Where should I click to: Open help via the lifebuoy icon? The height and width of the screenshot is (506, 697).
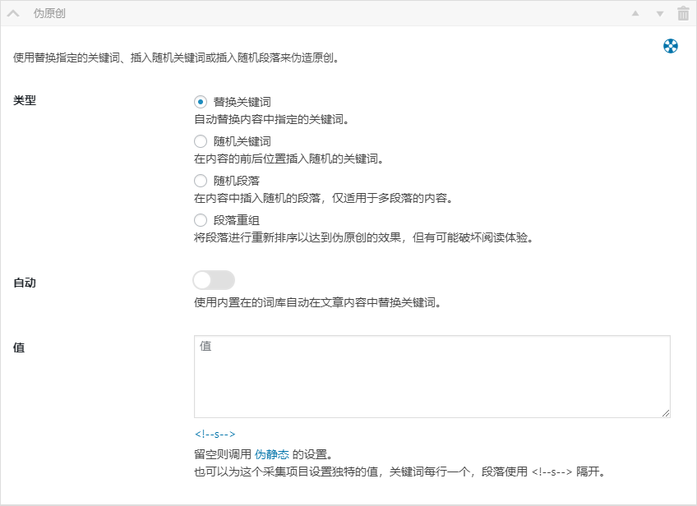click(671, 46)
